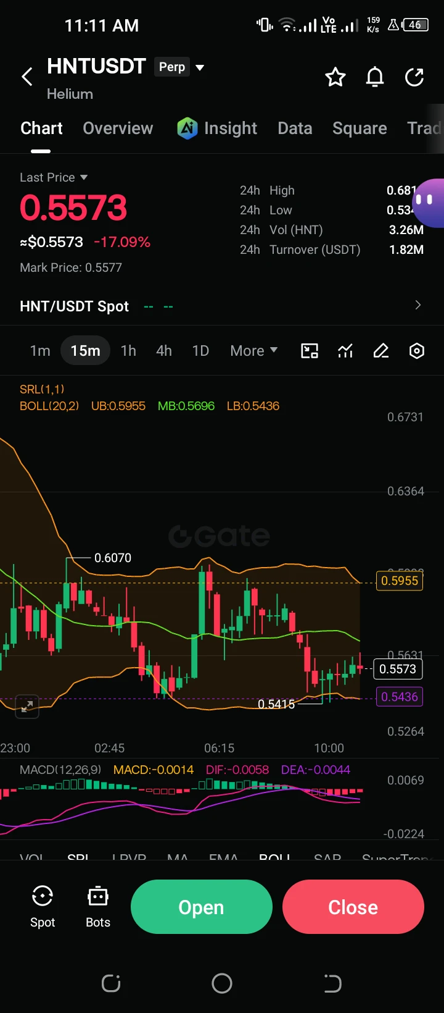Open the chart layout icon
The image size is (444, 1013).
[310, 351]
